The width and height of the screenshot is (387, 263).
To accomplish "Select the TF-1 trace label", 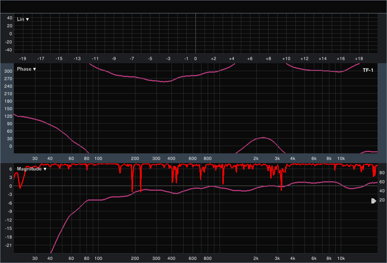I will [x=368, y=70].
